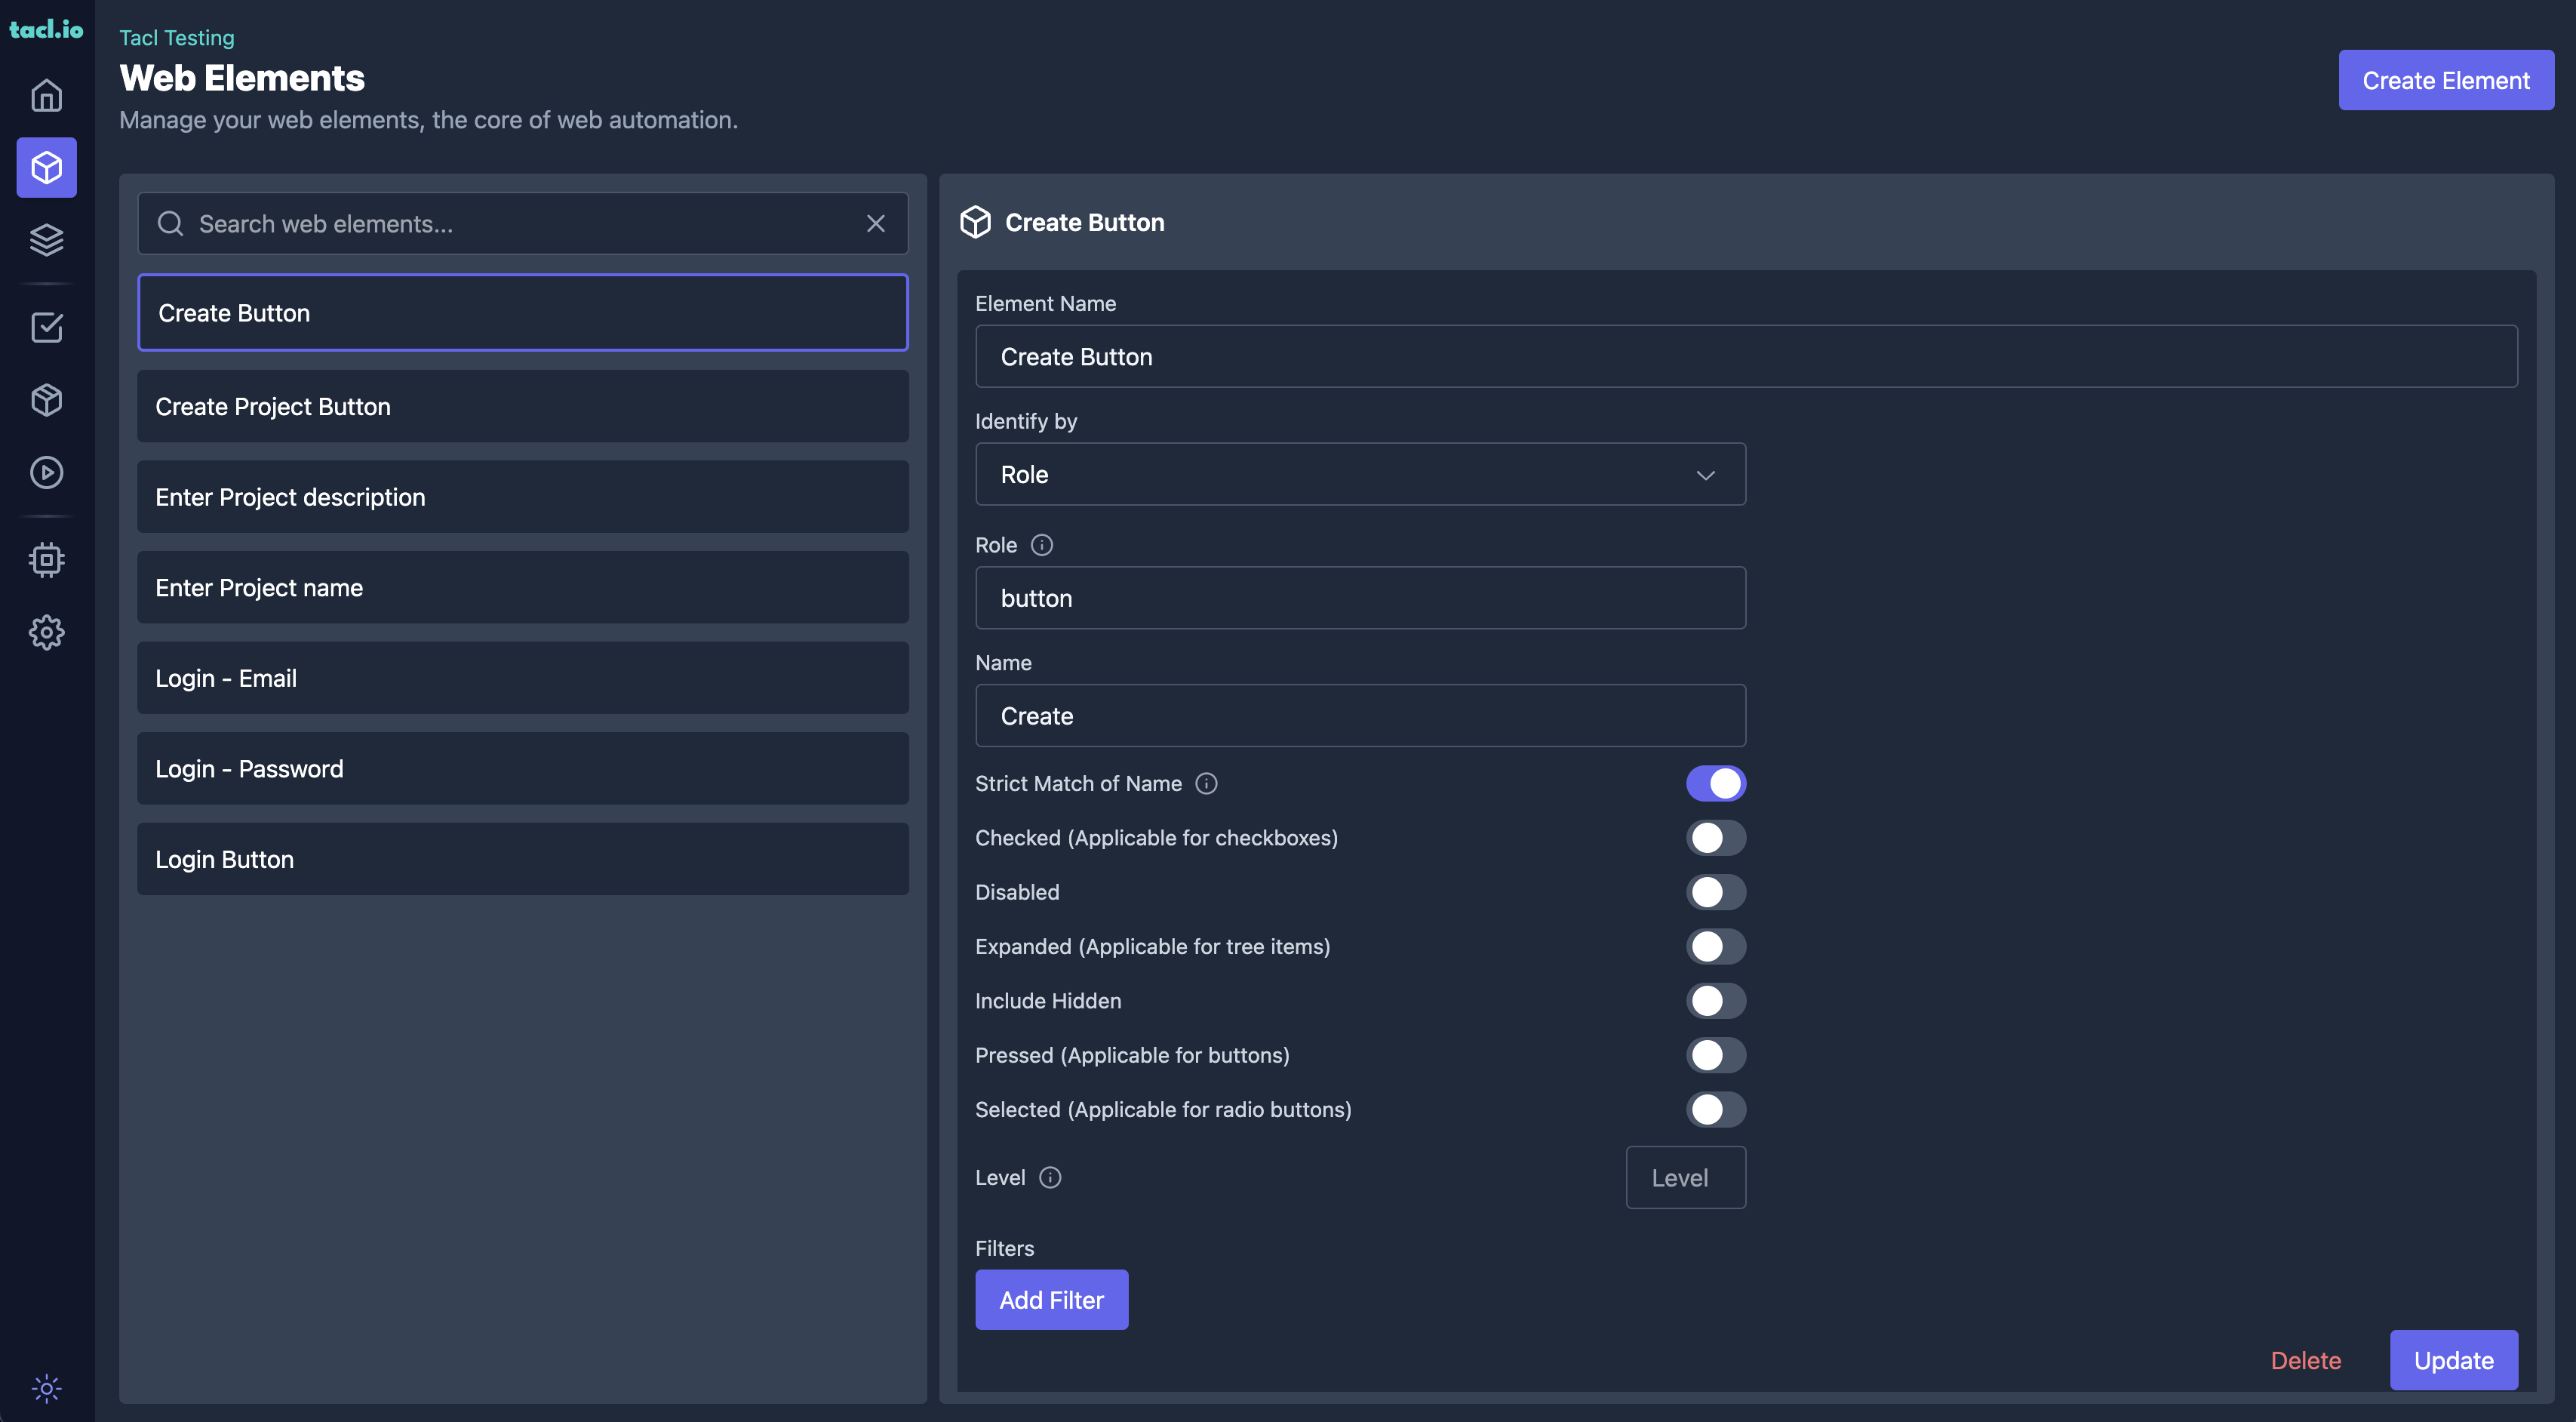The height and width of the screenshot is (1422, 2576).
Task: Open the checkbox tasks sidebar icon
Action: pyautogui.click(x=47, y=327)
